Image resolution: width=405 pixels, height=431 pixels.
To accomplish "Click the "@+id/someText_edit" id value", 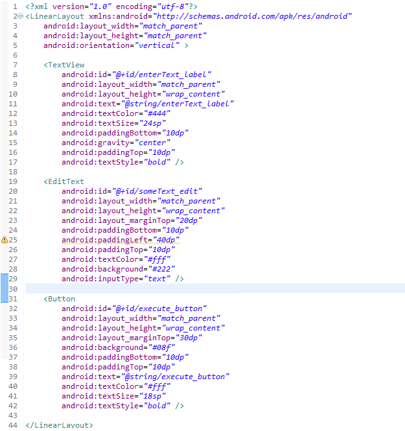I will point(157,191).
